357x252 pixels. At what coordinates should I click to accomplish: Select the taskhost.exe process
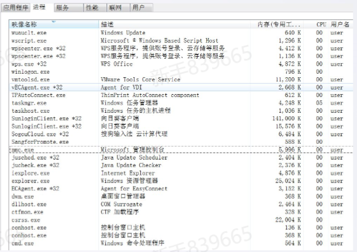(x=181, y=111)
